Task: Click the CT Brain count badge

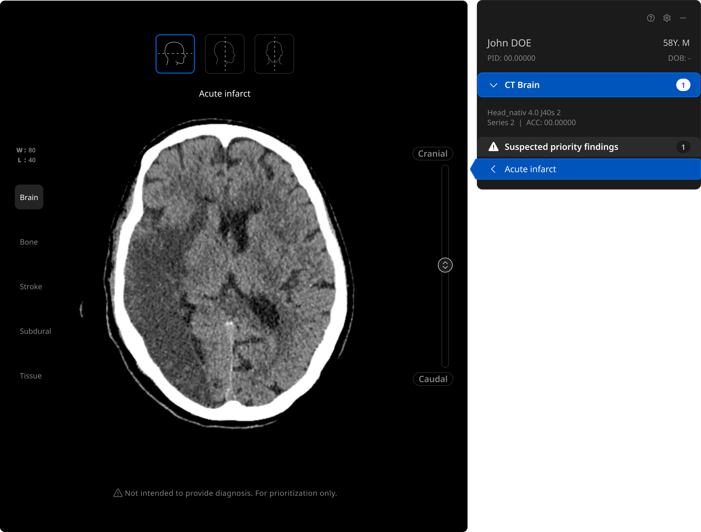Action: pyautogui.click(x=683, y=85)
